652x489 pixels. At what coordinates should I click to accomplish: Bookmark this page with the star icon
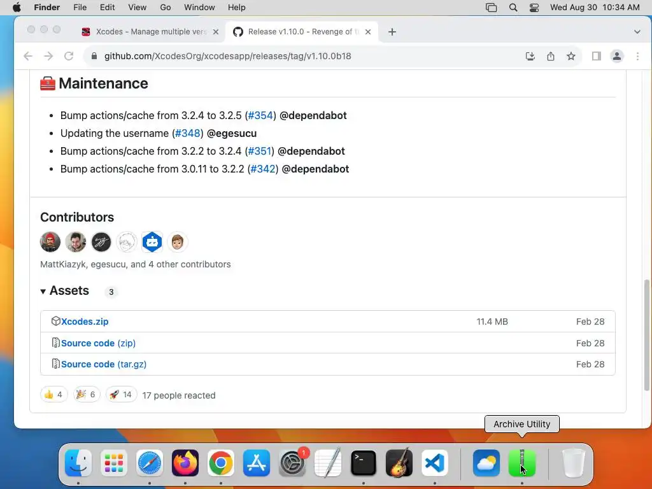(571, 56)
